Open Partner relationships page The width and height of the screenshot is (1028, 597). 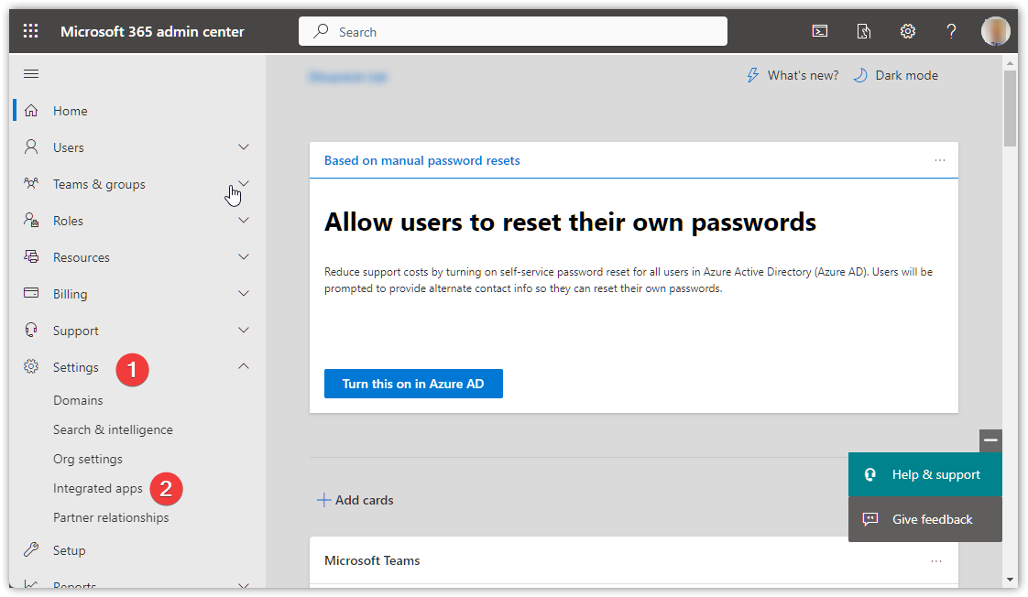(111, 517)
